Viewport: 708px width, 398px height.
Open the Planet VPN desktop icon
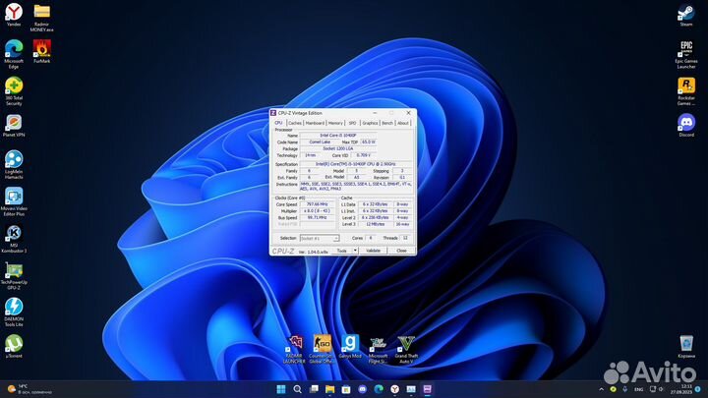tap(14, 126)
